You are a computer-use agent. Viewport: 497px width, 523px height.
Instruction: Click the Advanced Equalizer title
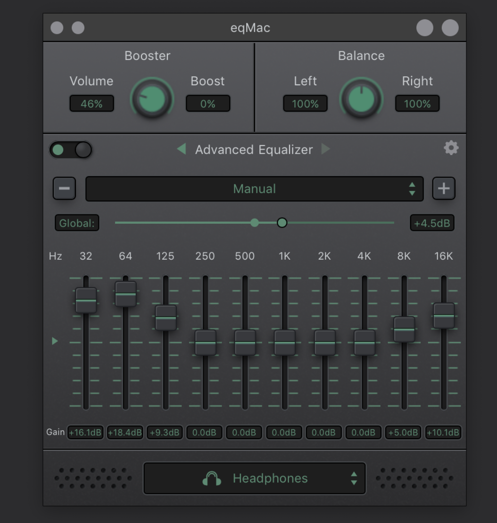(254, 150)
